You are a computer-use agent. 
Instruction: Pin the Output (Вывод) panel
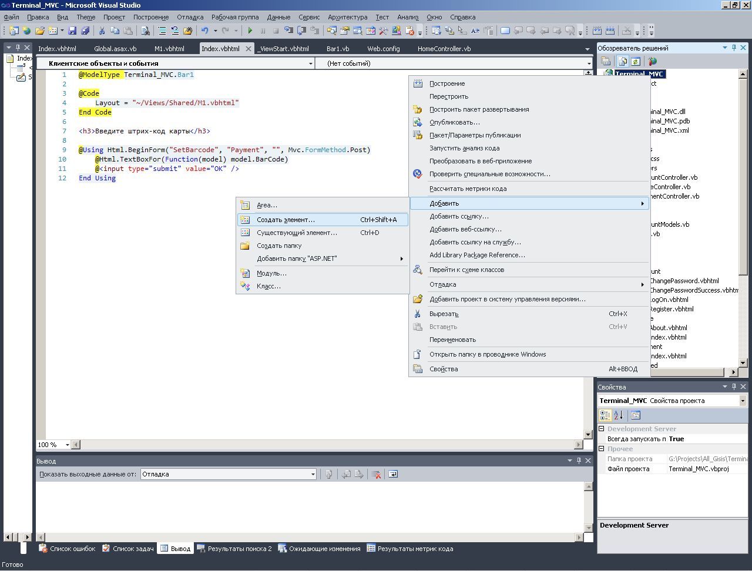[x=579, y=461]
